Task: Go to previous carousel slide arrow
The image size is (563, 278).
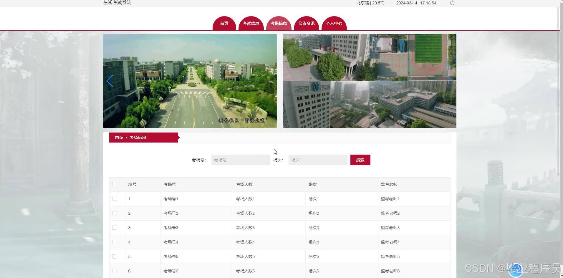Action: coord(110,81)
